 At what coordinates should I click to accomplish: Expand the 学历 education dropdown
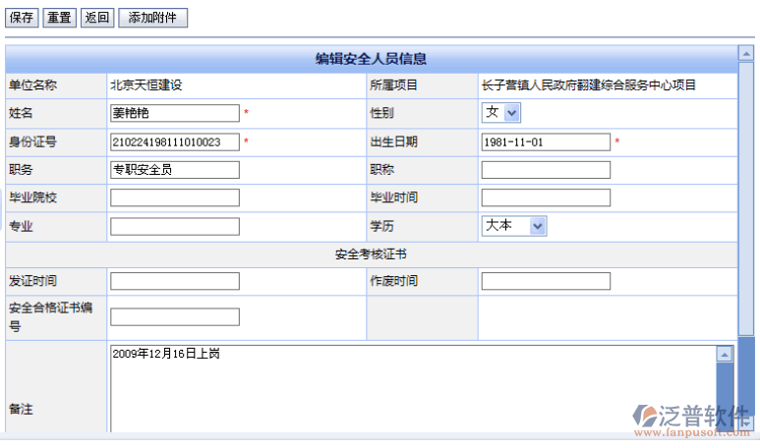pyautogui.click(x=514, y=226)
